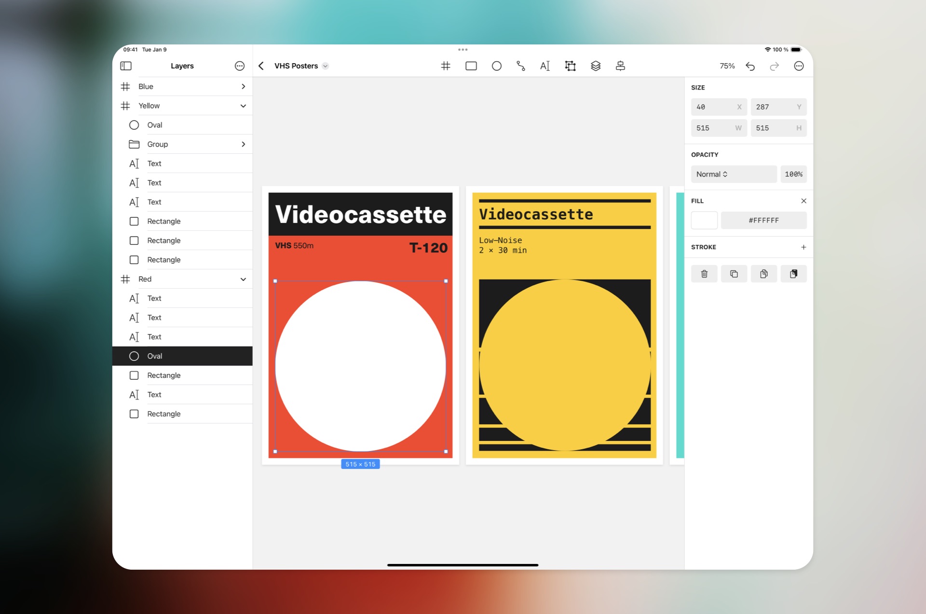Image resolution: width=926 pixels, height=614 pixels.
Task: Collapse the Yellow artboard layer
Action: click(243, 106)
